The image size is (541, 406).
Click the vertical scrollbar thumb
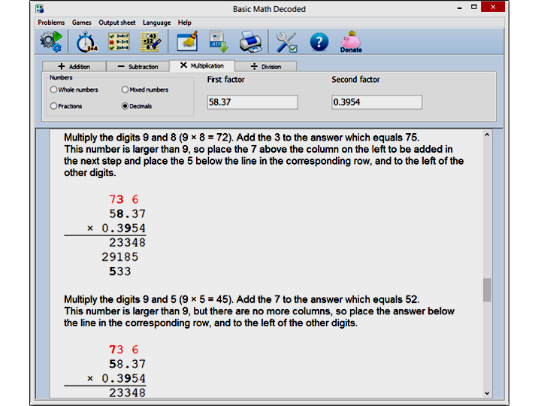[x=487, y=289]
